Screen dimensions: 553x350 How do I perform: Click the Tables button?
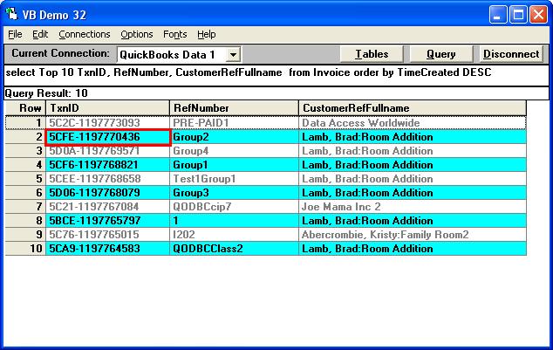pos(372,54)
